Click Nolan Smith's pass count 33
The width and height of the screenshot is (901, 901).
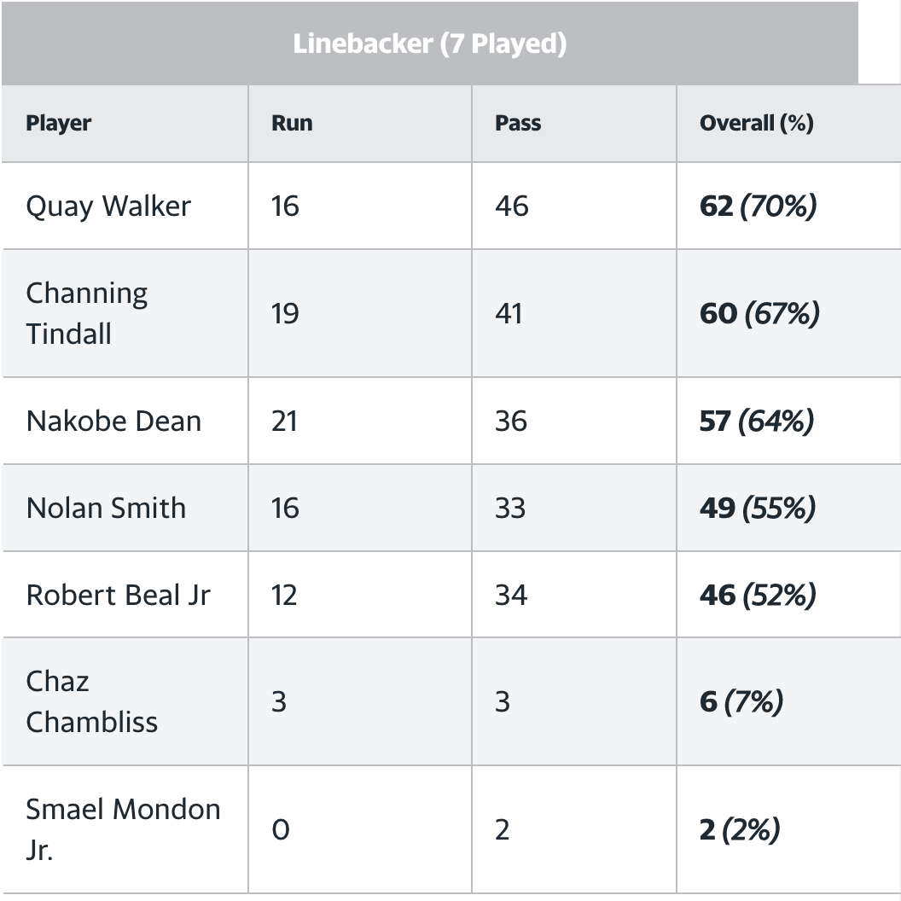[510, 508]
